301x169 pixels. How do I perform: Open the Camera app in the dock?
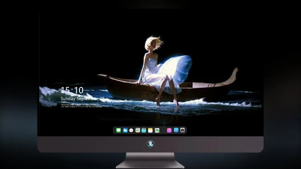[x=183, y=130]
